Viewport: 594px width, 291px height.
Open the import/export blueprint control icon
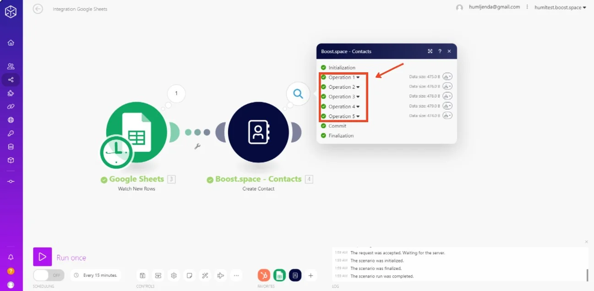[x=158, y=275]
